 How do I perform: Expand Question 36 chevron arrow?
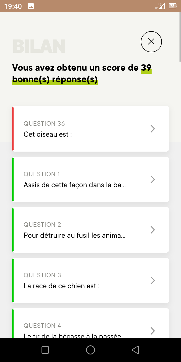tap(153, 129)
